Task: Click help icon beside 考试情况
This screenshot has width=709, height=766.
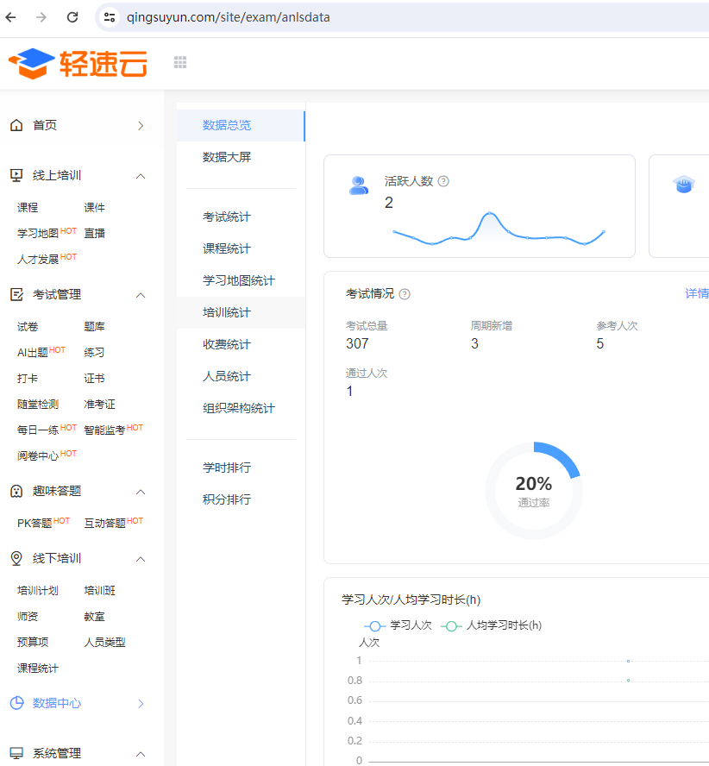Action: pyautogui.click(x=405, y=294)
